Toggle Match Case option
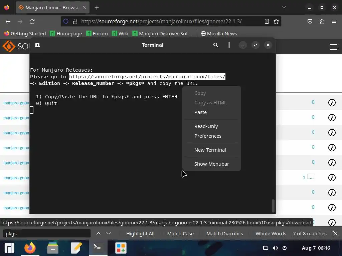Viewport: 342px width, 256px height. tap(180, 234)
